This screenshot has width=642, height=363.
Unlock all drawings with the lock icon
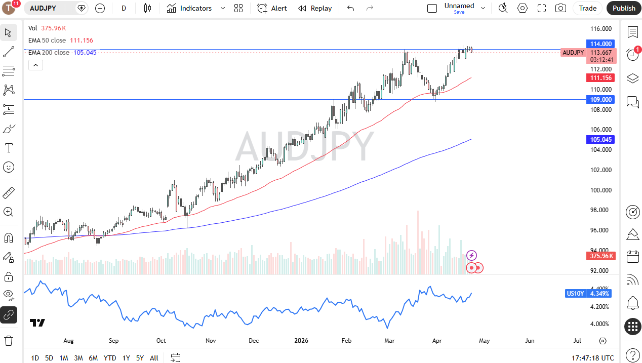click(x=8, y=277)
